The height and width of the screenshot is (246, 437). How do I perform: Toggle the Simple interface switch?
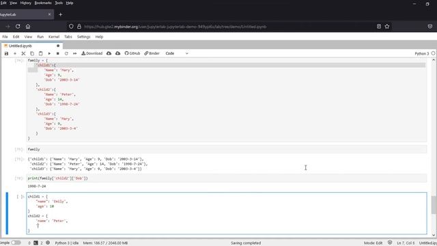pyautogui.click(x=16, y=243)
